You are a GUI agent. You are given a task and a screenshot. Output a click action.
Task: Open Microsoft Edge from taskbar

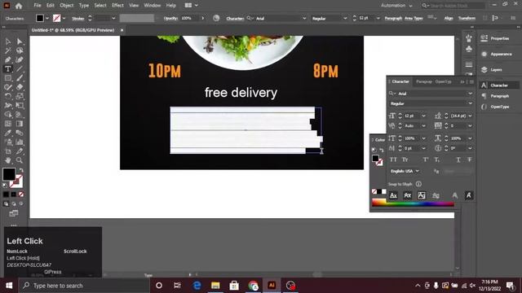(197, 286)
